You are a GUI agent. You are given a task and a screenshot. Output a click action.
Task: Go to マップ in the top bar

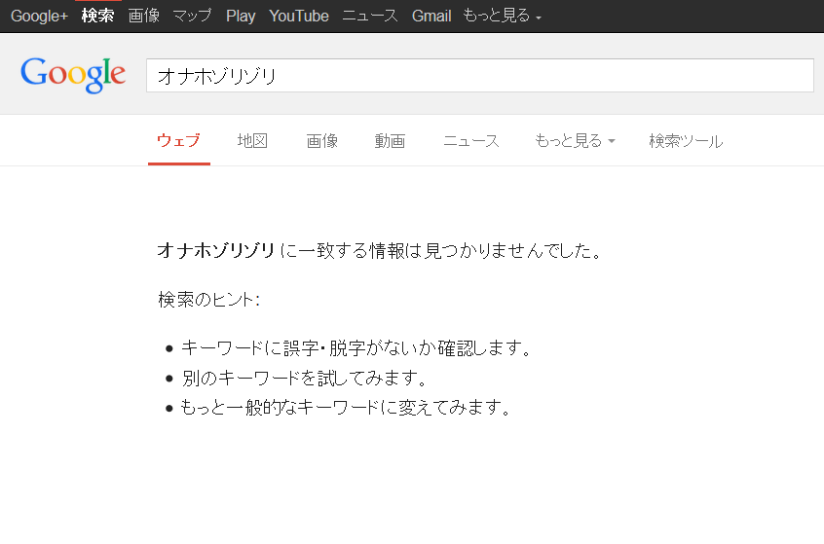(192, 16)
